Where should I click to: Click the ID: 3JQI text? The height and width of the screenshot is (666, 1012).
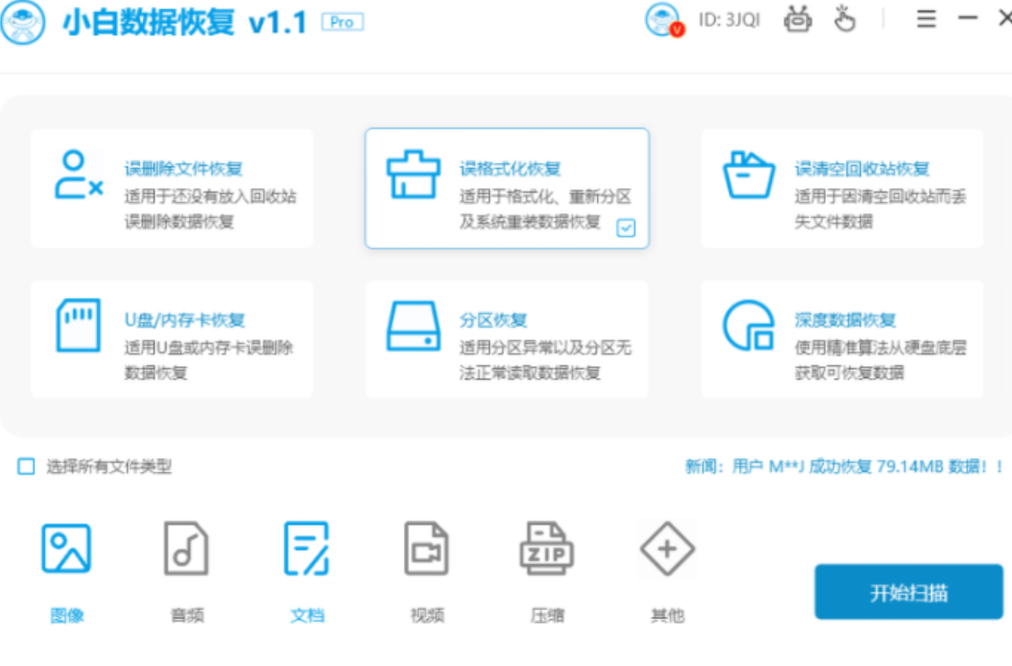(730, 20)
